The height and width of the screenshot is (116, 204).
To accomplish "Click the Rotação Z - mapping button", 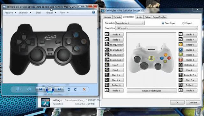I will pyautogui.click(x=190, y=65).
